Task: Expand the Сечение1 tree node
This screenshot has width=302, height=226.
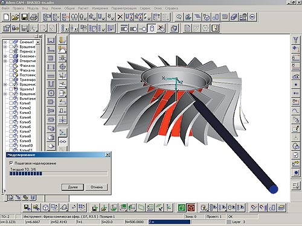Action: coord(5,42)
